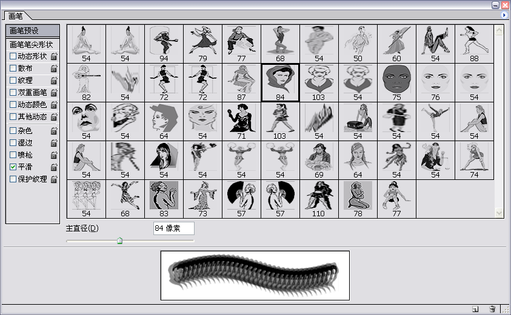Toggle lock for 纹理
The image size is (511, 315).
tap(54, 81)
